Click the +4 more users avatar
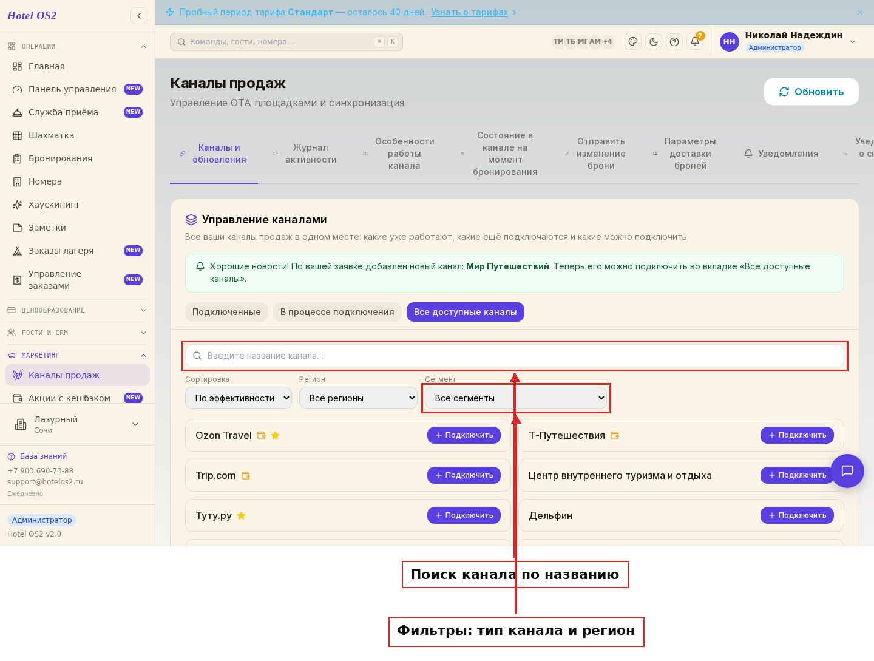The height and width of the screenshot is (661, 874). 608,41
